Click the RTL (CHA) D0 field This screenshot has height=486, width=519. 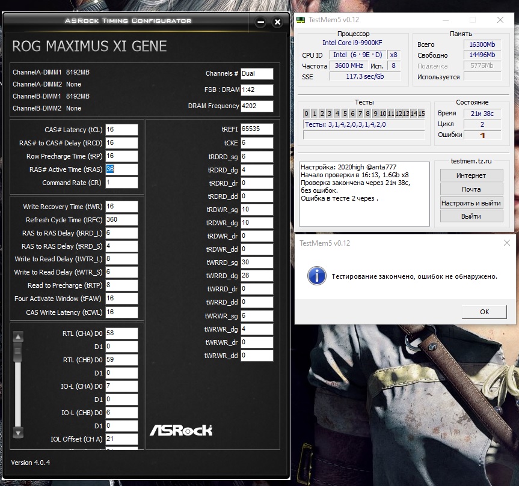(x=121, y=333)
